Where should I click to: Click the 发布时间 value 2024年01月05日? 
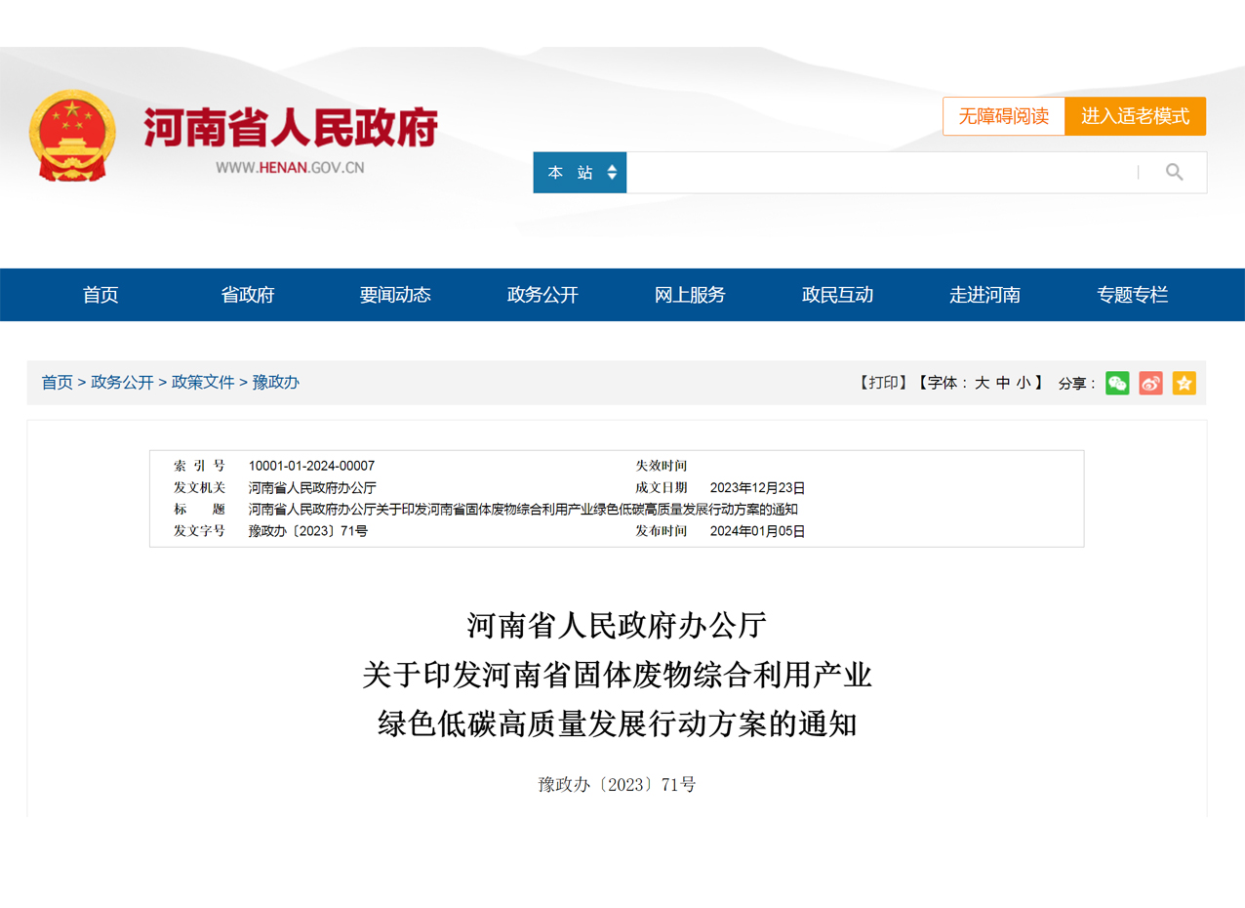757,531
